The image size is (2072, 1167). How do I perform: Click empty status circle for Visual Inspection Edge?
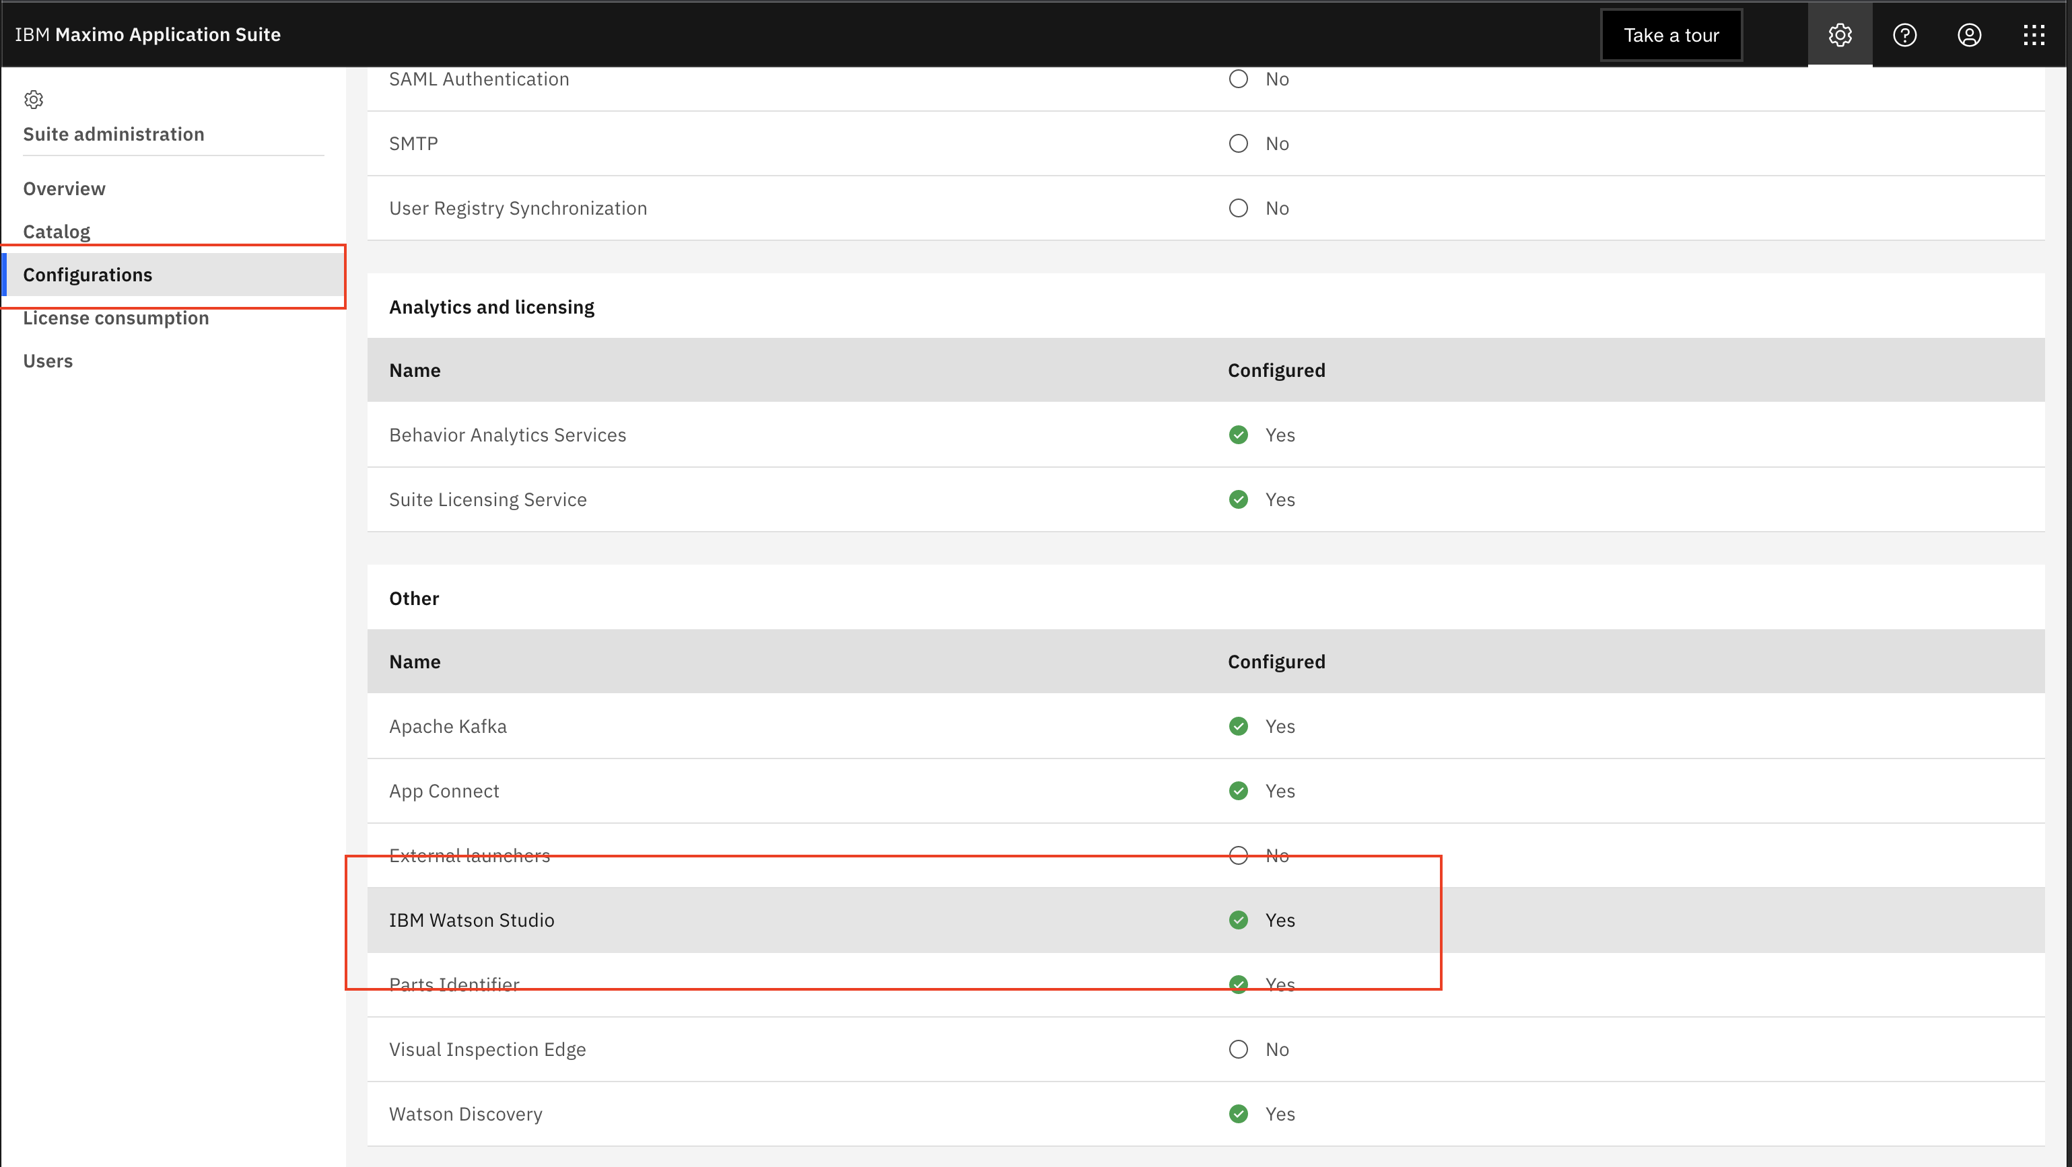[1238, 1049]
